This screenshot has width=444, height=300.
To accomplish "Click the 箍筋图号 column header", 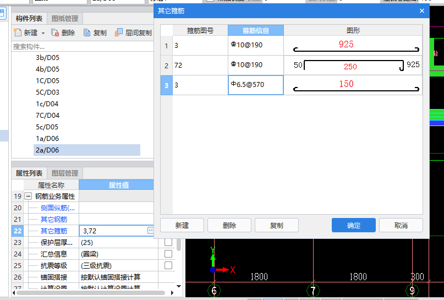I will 200,30.
